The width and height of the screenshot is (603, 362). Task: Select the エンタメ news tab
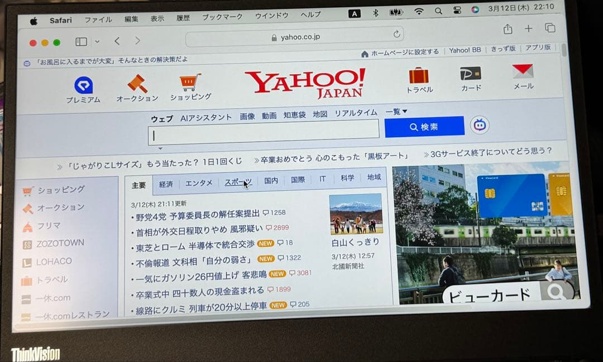point(199,183)
